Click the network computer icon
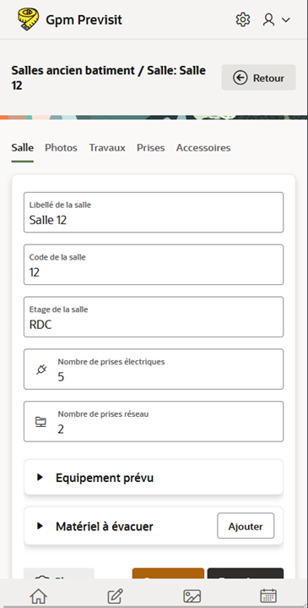The height and width of the screenshot is (608, 308). (41, 421)
